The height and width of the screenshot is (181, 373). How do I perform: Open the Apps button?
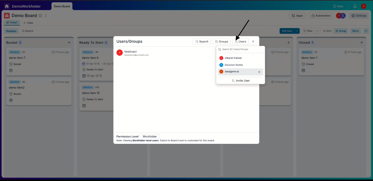pyautogui.click(x=297, y=16)
